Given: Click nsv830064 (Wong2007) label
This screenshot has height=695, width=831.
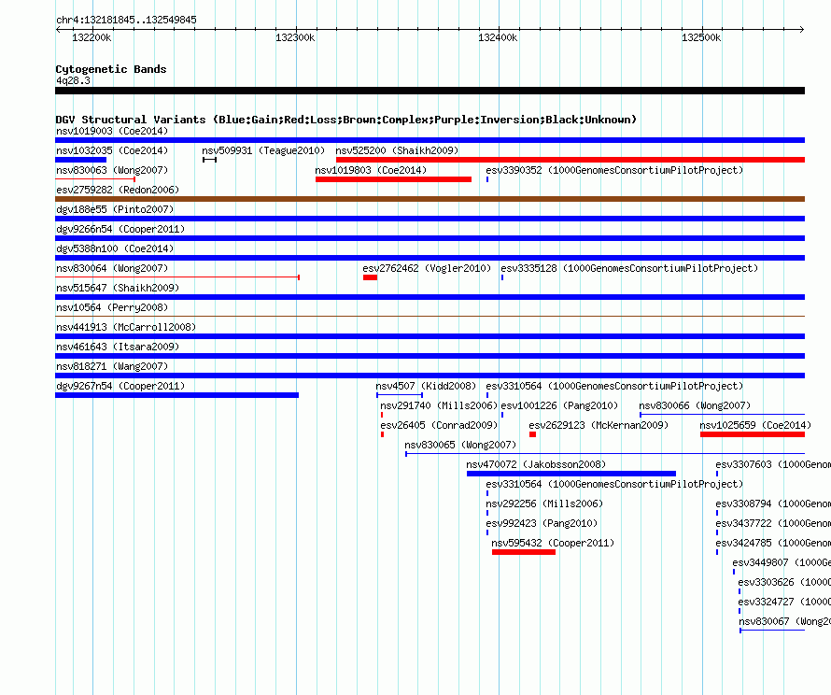Looking at the screenshot, I should pyautogui.click(x=112, y=268).
